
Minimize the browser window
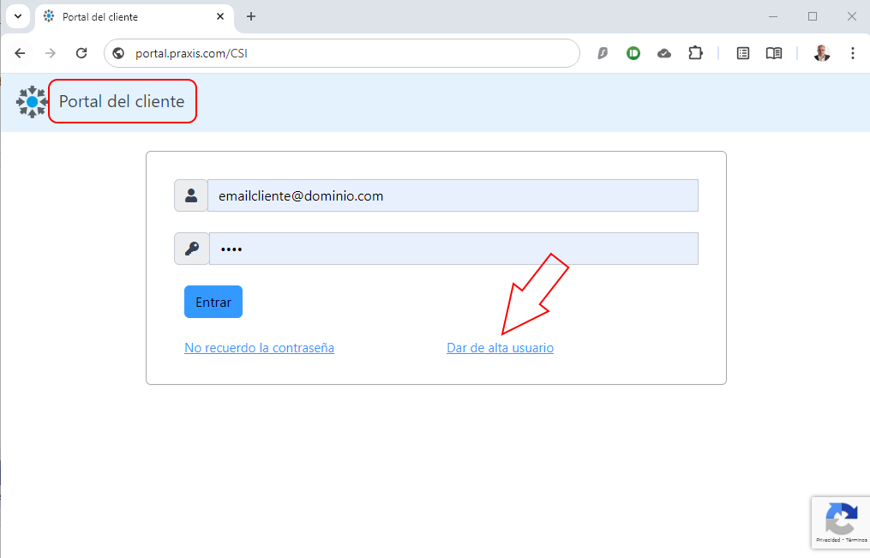(x=773, y=16)
